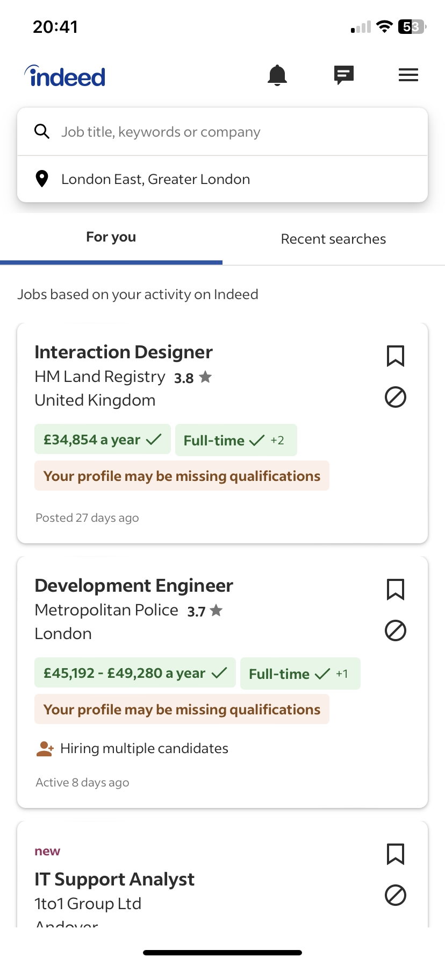Edit the London East location field
445x964 pixels.
(236, 179)
